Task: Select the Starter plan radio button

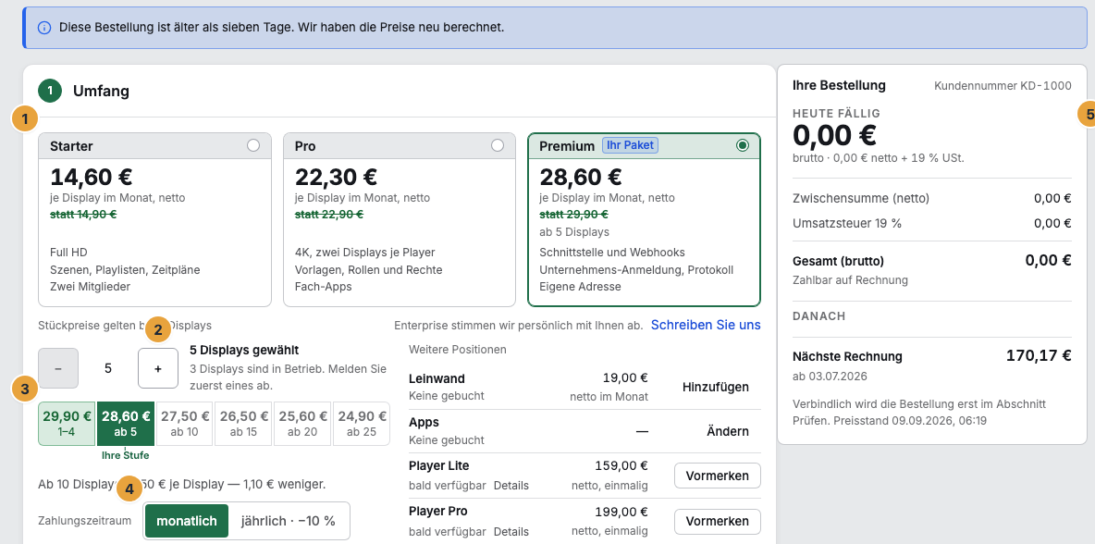Action: [253, 145]
